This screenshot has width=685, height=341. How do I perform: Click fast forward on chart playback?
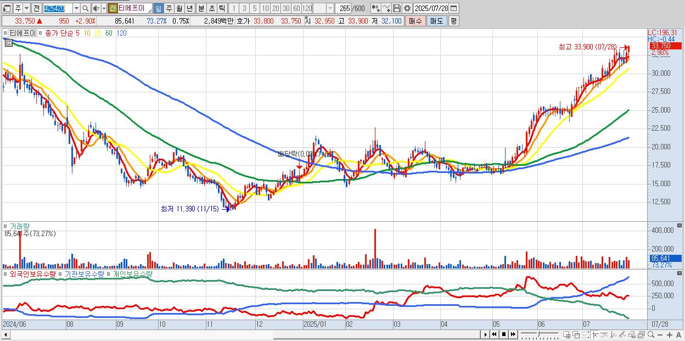[x=513, y=334]
